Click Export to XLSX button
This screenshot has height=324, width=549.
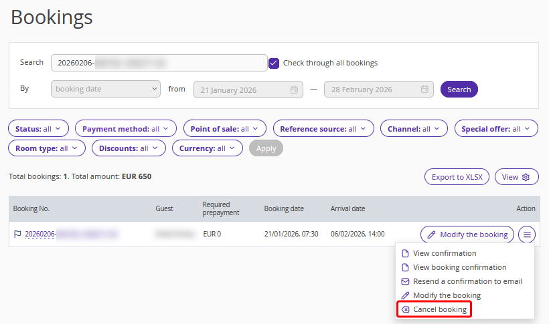[x=457, y=177]
